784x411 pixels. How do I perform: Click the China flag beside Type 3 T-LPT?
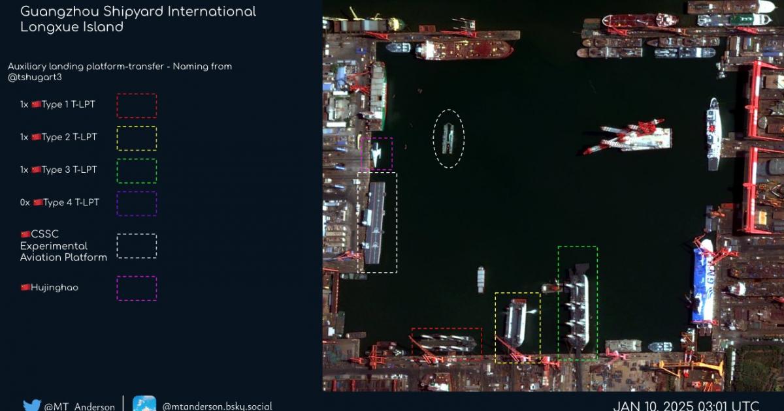(x=36, y=170)
